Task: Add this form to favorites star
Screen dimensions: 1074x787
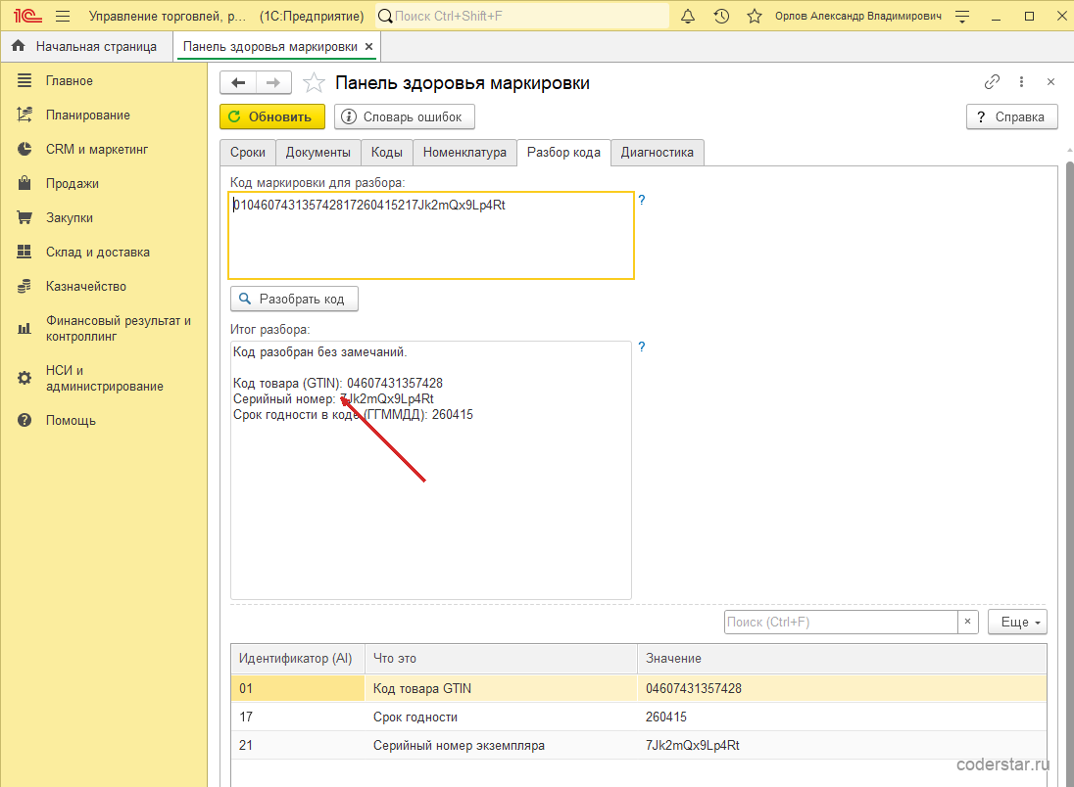Action: coord(314,83)
